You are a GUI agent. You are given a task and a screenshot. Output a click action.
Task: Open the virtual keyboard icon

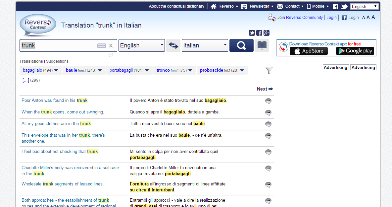(102, 46)
